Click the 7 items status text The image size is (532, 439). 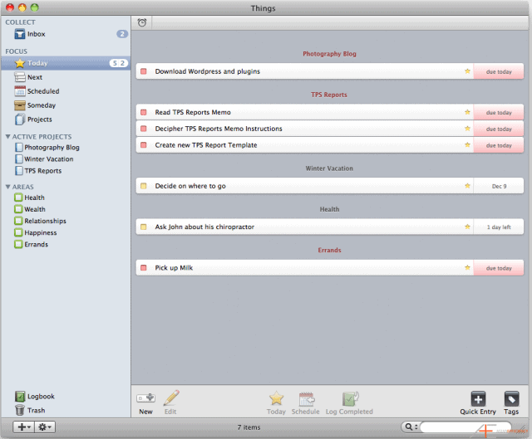249,427
